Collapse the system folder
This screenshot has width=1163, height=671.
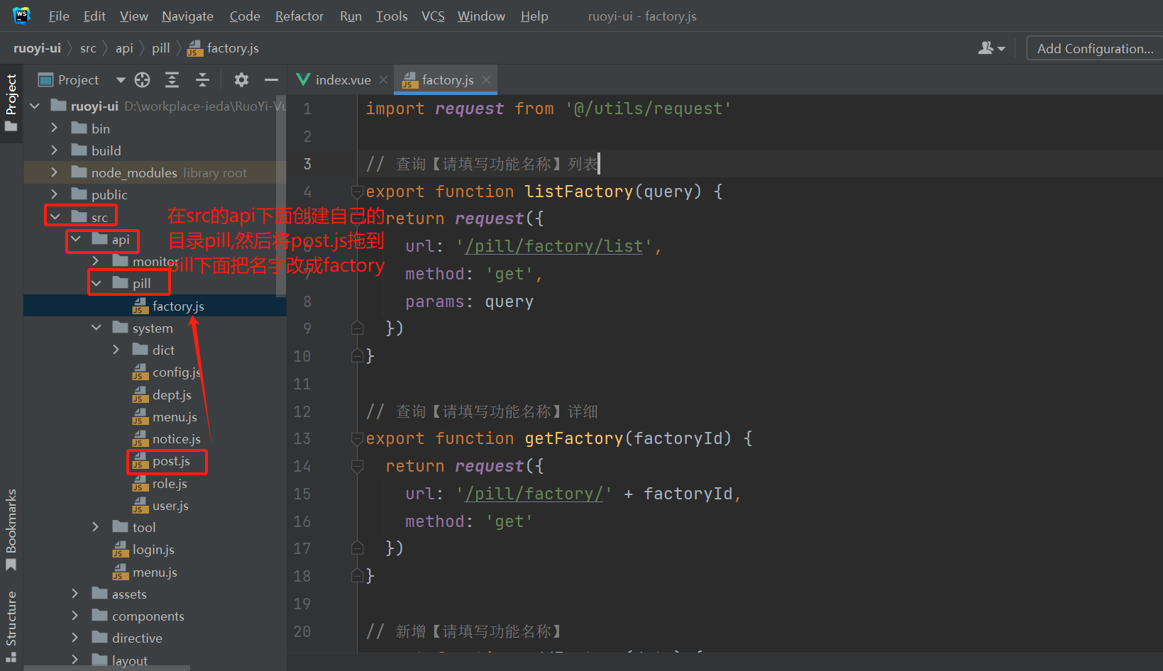click(97, 328)
